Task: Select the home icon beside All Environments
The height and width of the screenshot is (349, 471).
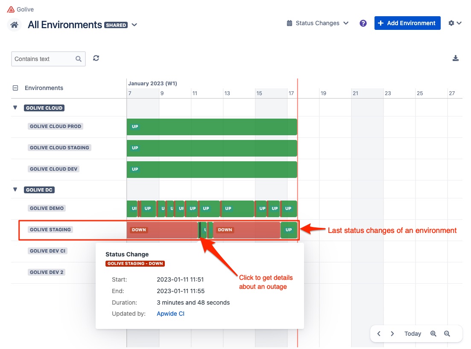Action: click(14, 25)
